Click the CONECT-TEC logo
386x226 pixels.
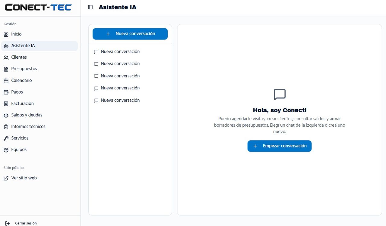(38, 7)
